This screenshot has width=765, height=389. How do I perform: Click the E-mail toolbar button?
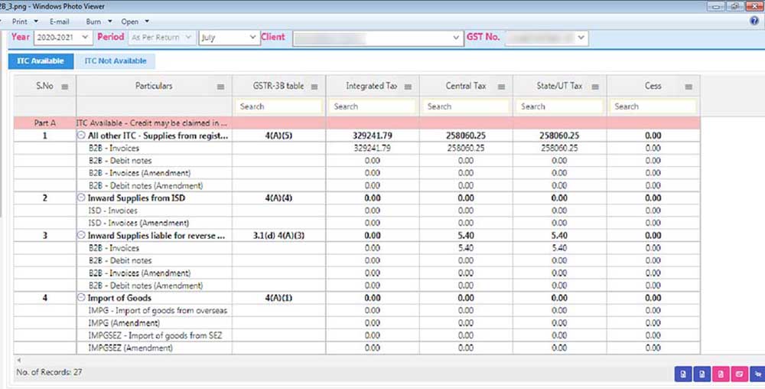(x=60, y=21)
